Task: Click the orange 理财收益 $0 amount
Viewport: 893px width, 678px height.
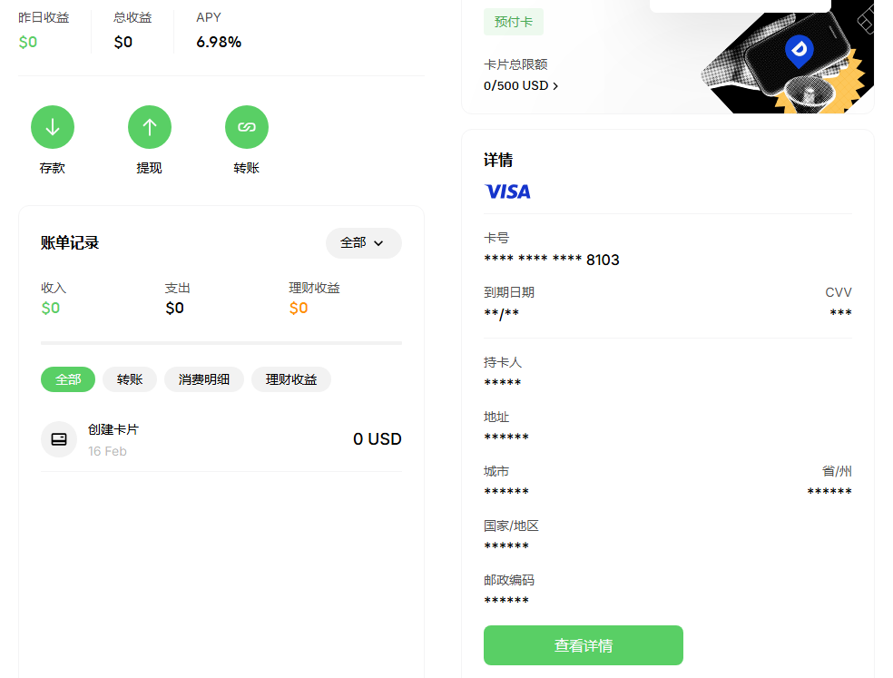Action: 299,309
